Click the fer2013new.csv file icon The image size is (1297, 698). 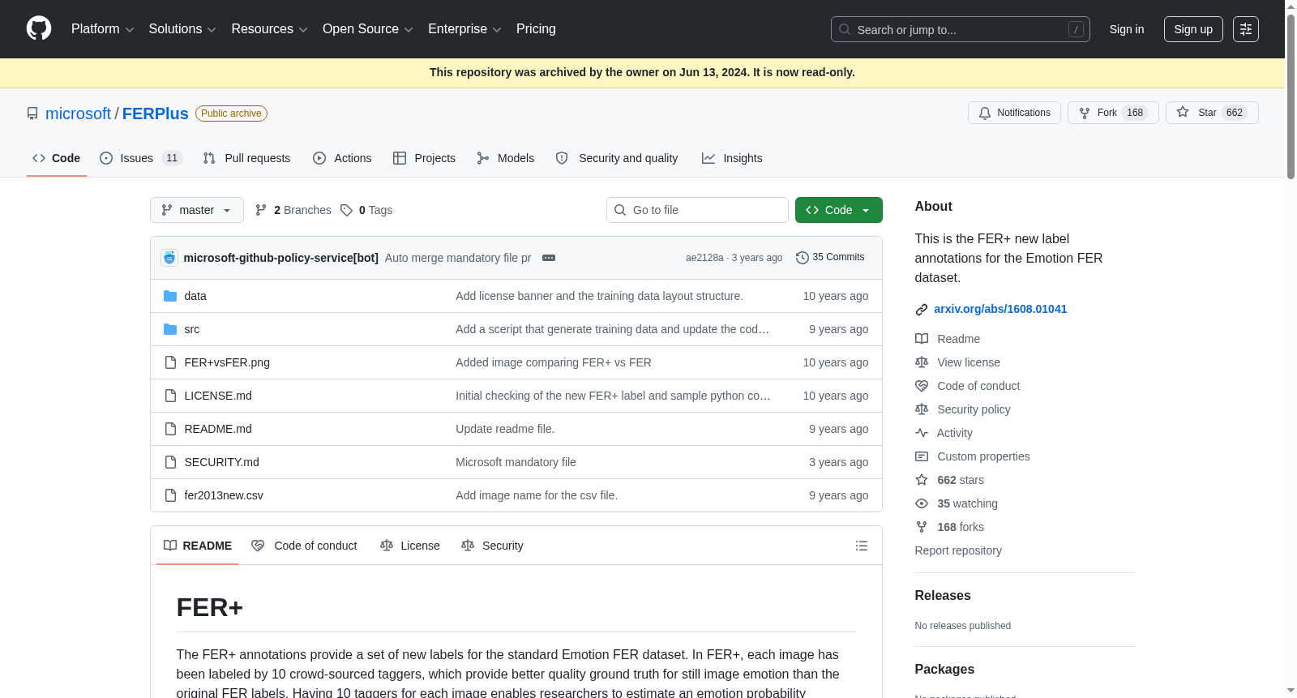tap(170, 495)
